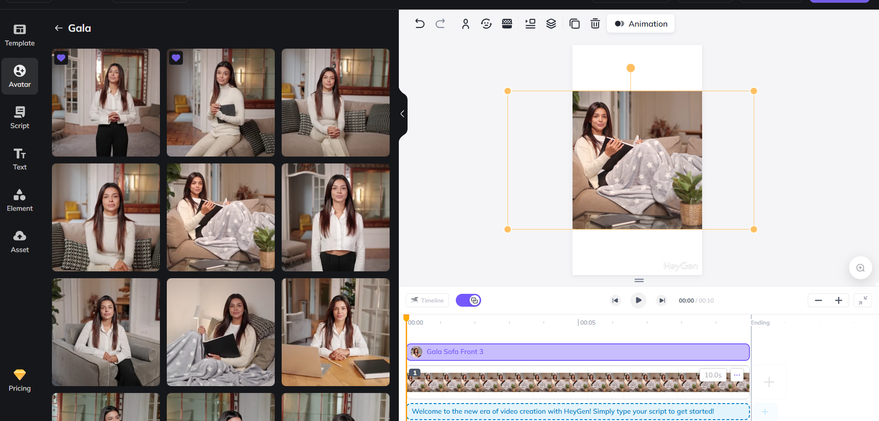Unfavorite the first Gala avatar heart

(x=61, y=58)
